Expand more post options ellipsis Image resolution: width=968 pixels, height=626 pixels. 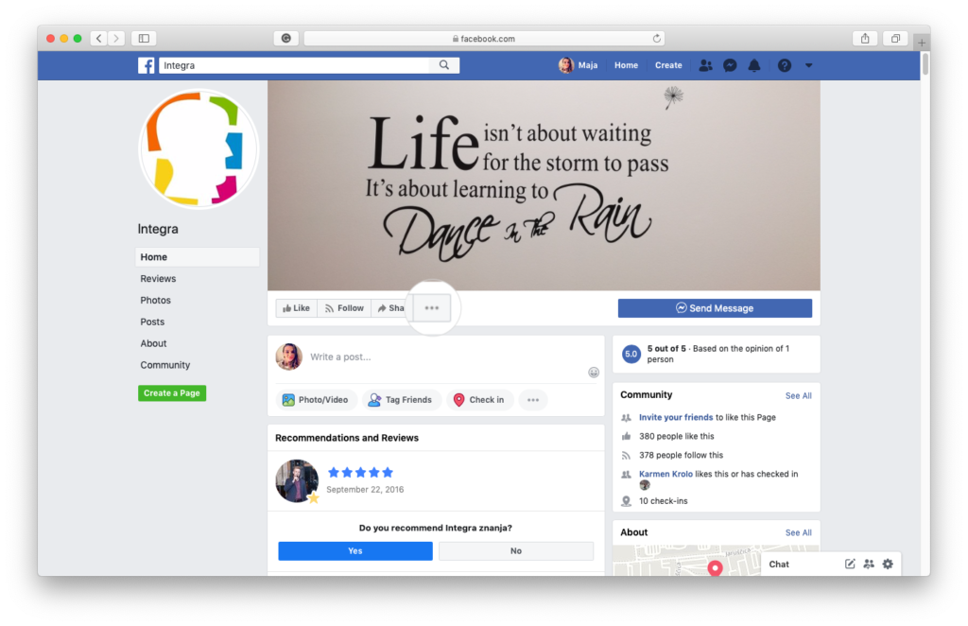[x=533, y=400]
